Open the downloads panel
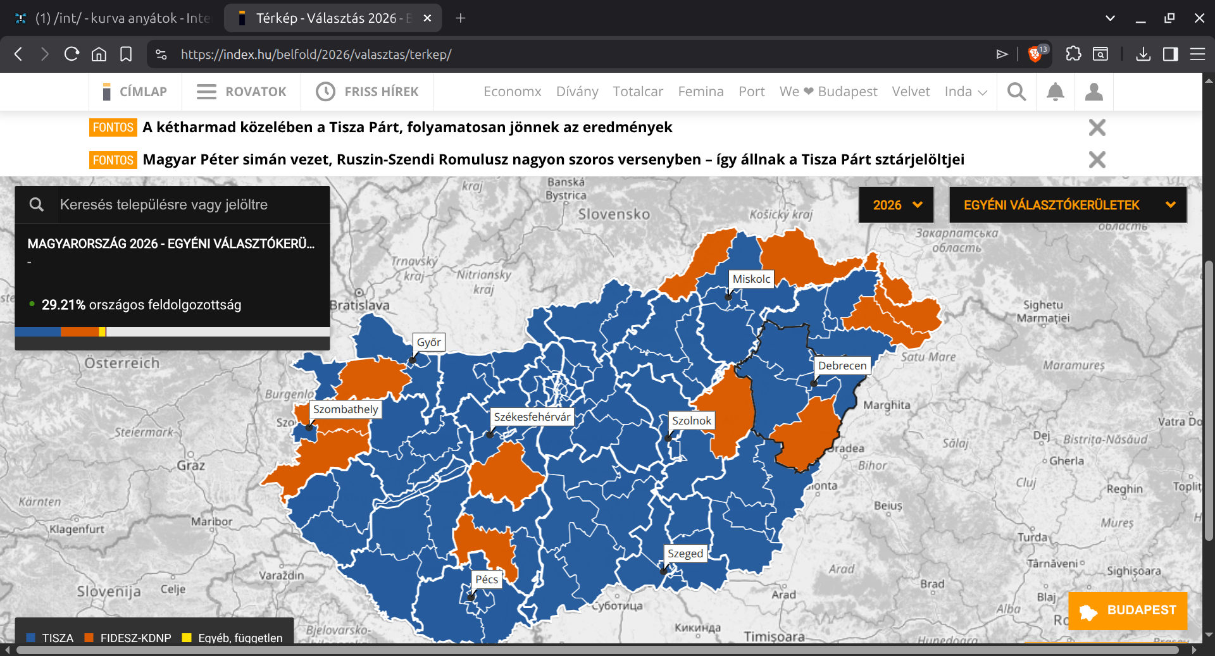Screen dimensions: 1215x656 (x=1143, y=54)
